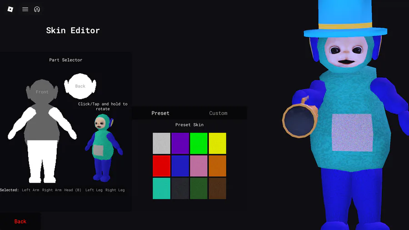Click the 'Part Selector' heading
Screen dimensions: 409x230
point(66,60)
